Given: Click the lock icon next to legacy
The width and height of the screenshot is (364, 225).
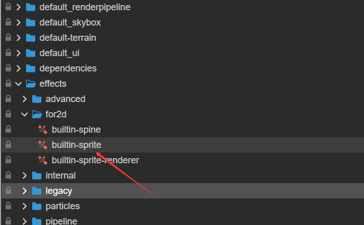Looking at the screenshot, I should 8,190.
